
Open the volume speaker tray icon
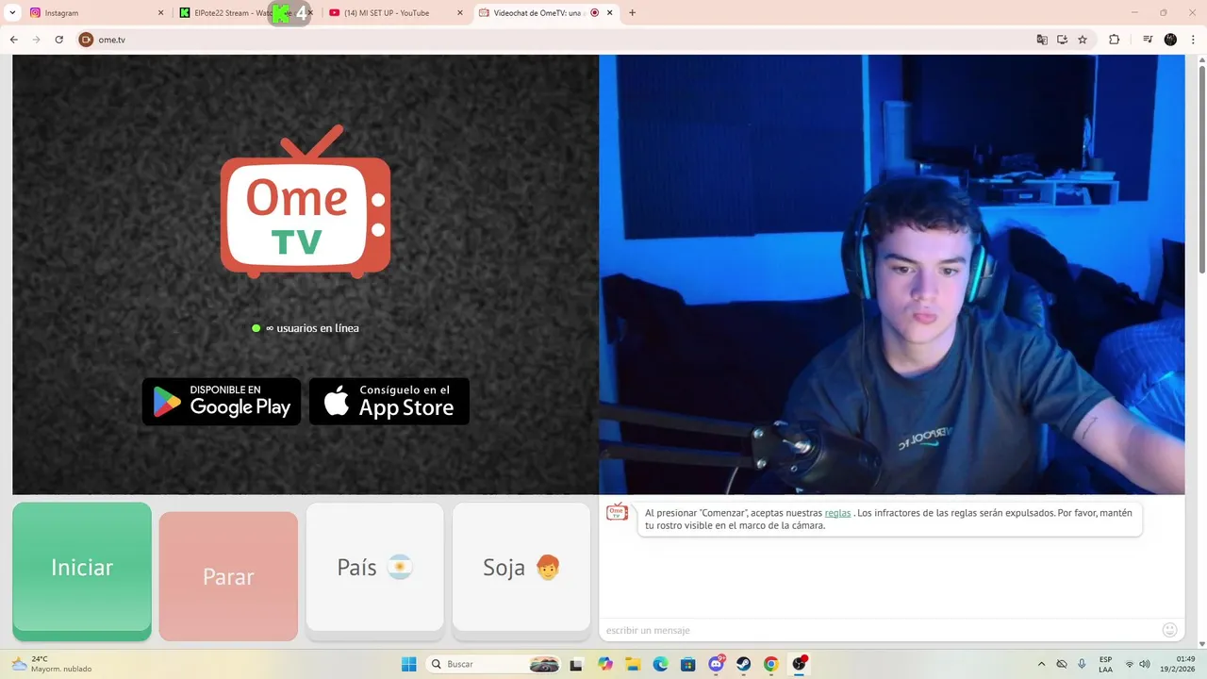pyautogui.click(x=1145, y=664)
